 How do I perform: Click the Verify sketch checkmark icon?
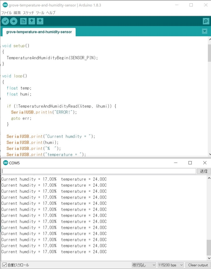(x=5, y=21)
